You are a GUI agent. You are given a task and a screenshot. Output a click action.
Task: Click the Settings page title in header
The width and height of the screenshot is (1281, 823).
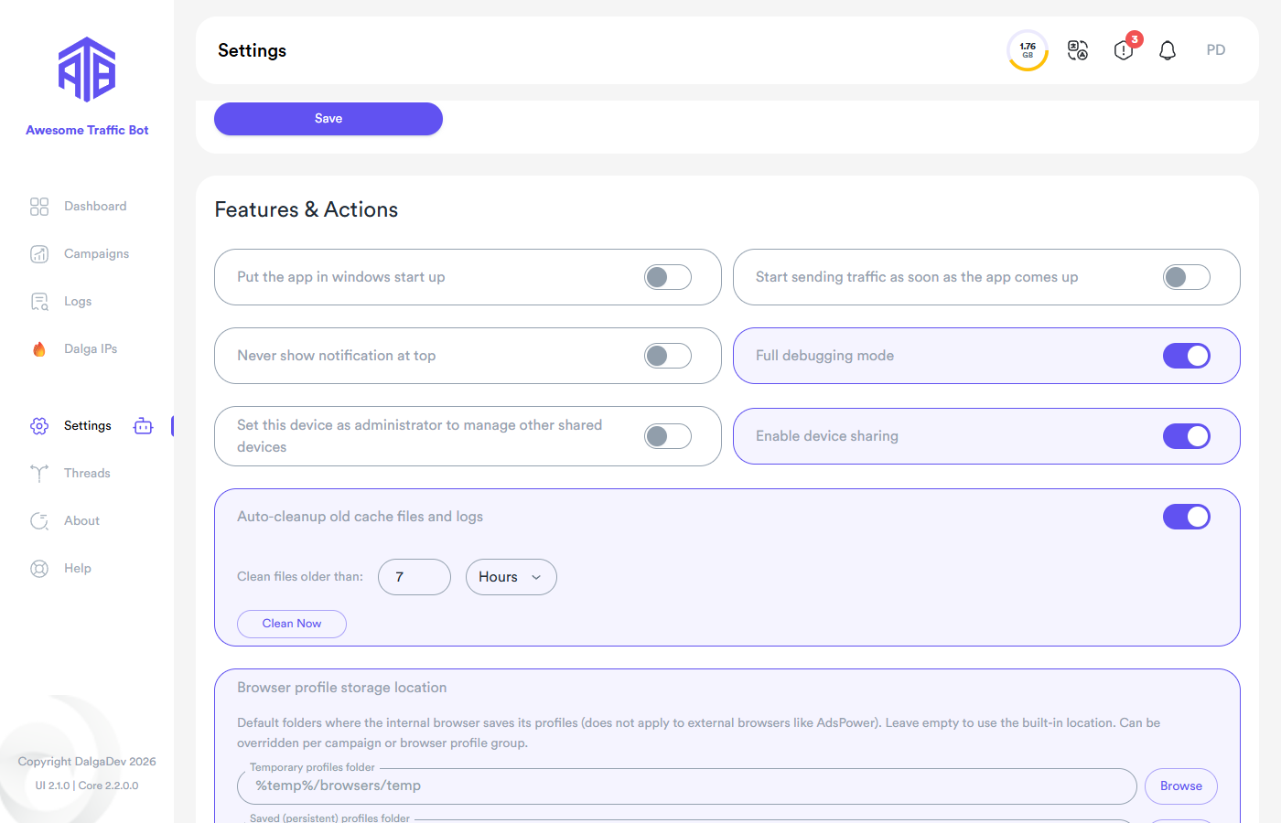point(252,50)
